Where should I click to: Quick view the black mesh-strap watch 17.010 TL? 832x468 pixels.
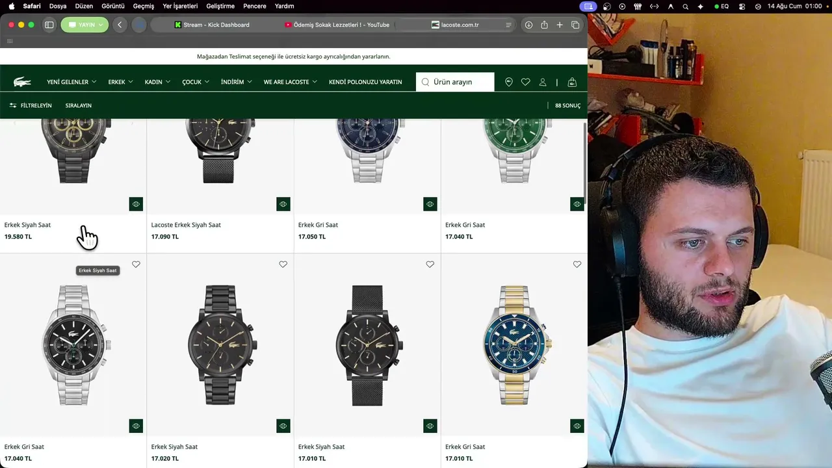click(x=430, y=426)
